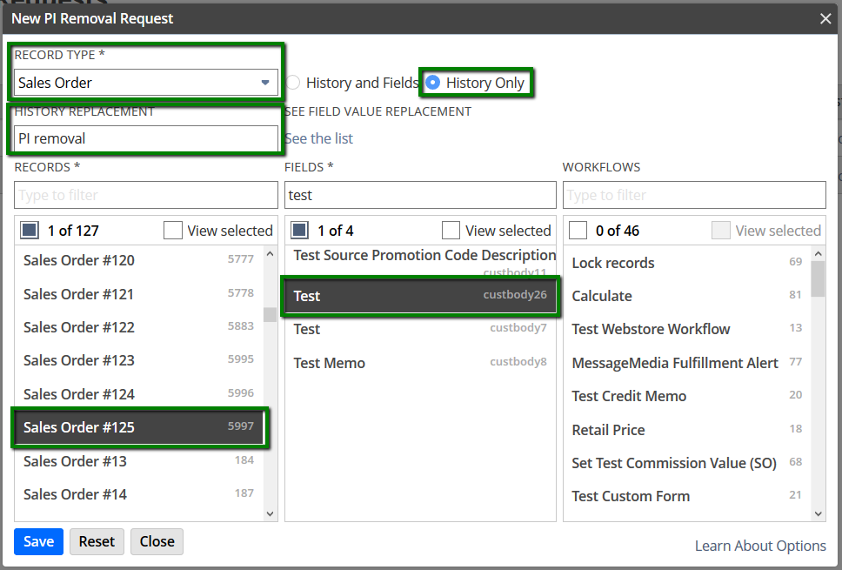Click the Workflows list scroll down arrow
Screen dimensions: 842x570
tap(819, 514)
